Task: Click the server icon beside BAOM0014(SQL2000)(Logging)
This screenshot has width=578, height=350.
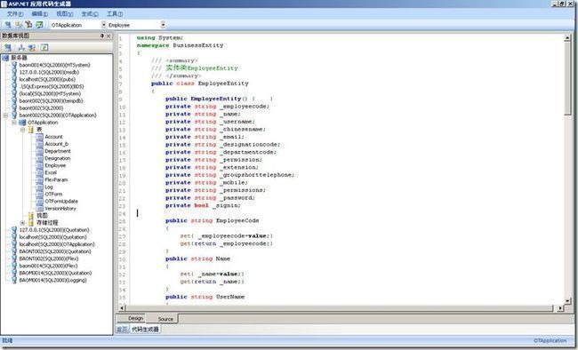Action: click(14, 280)
